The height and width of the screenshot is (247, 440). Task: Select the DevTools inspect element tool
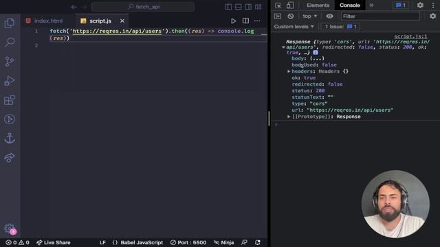pyautogui.click(x=278, y=5)
